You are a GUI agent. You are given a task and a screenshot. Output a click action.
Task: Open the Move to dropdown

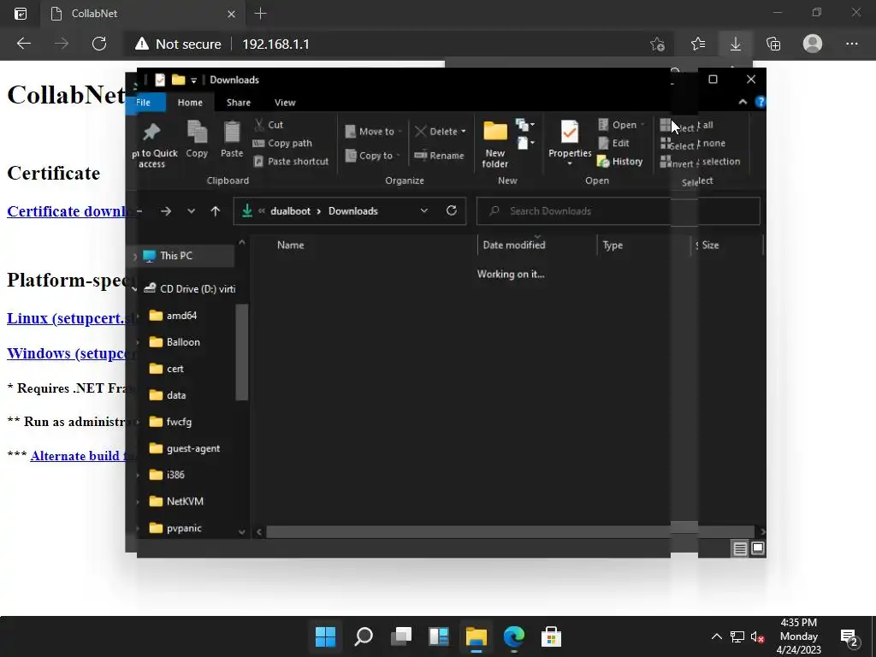(x=373, y=131)
